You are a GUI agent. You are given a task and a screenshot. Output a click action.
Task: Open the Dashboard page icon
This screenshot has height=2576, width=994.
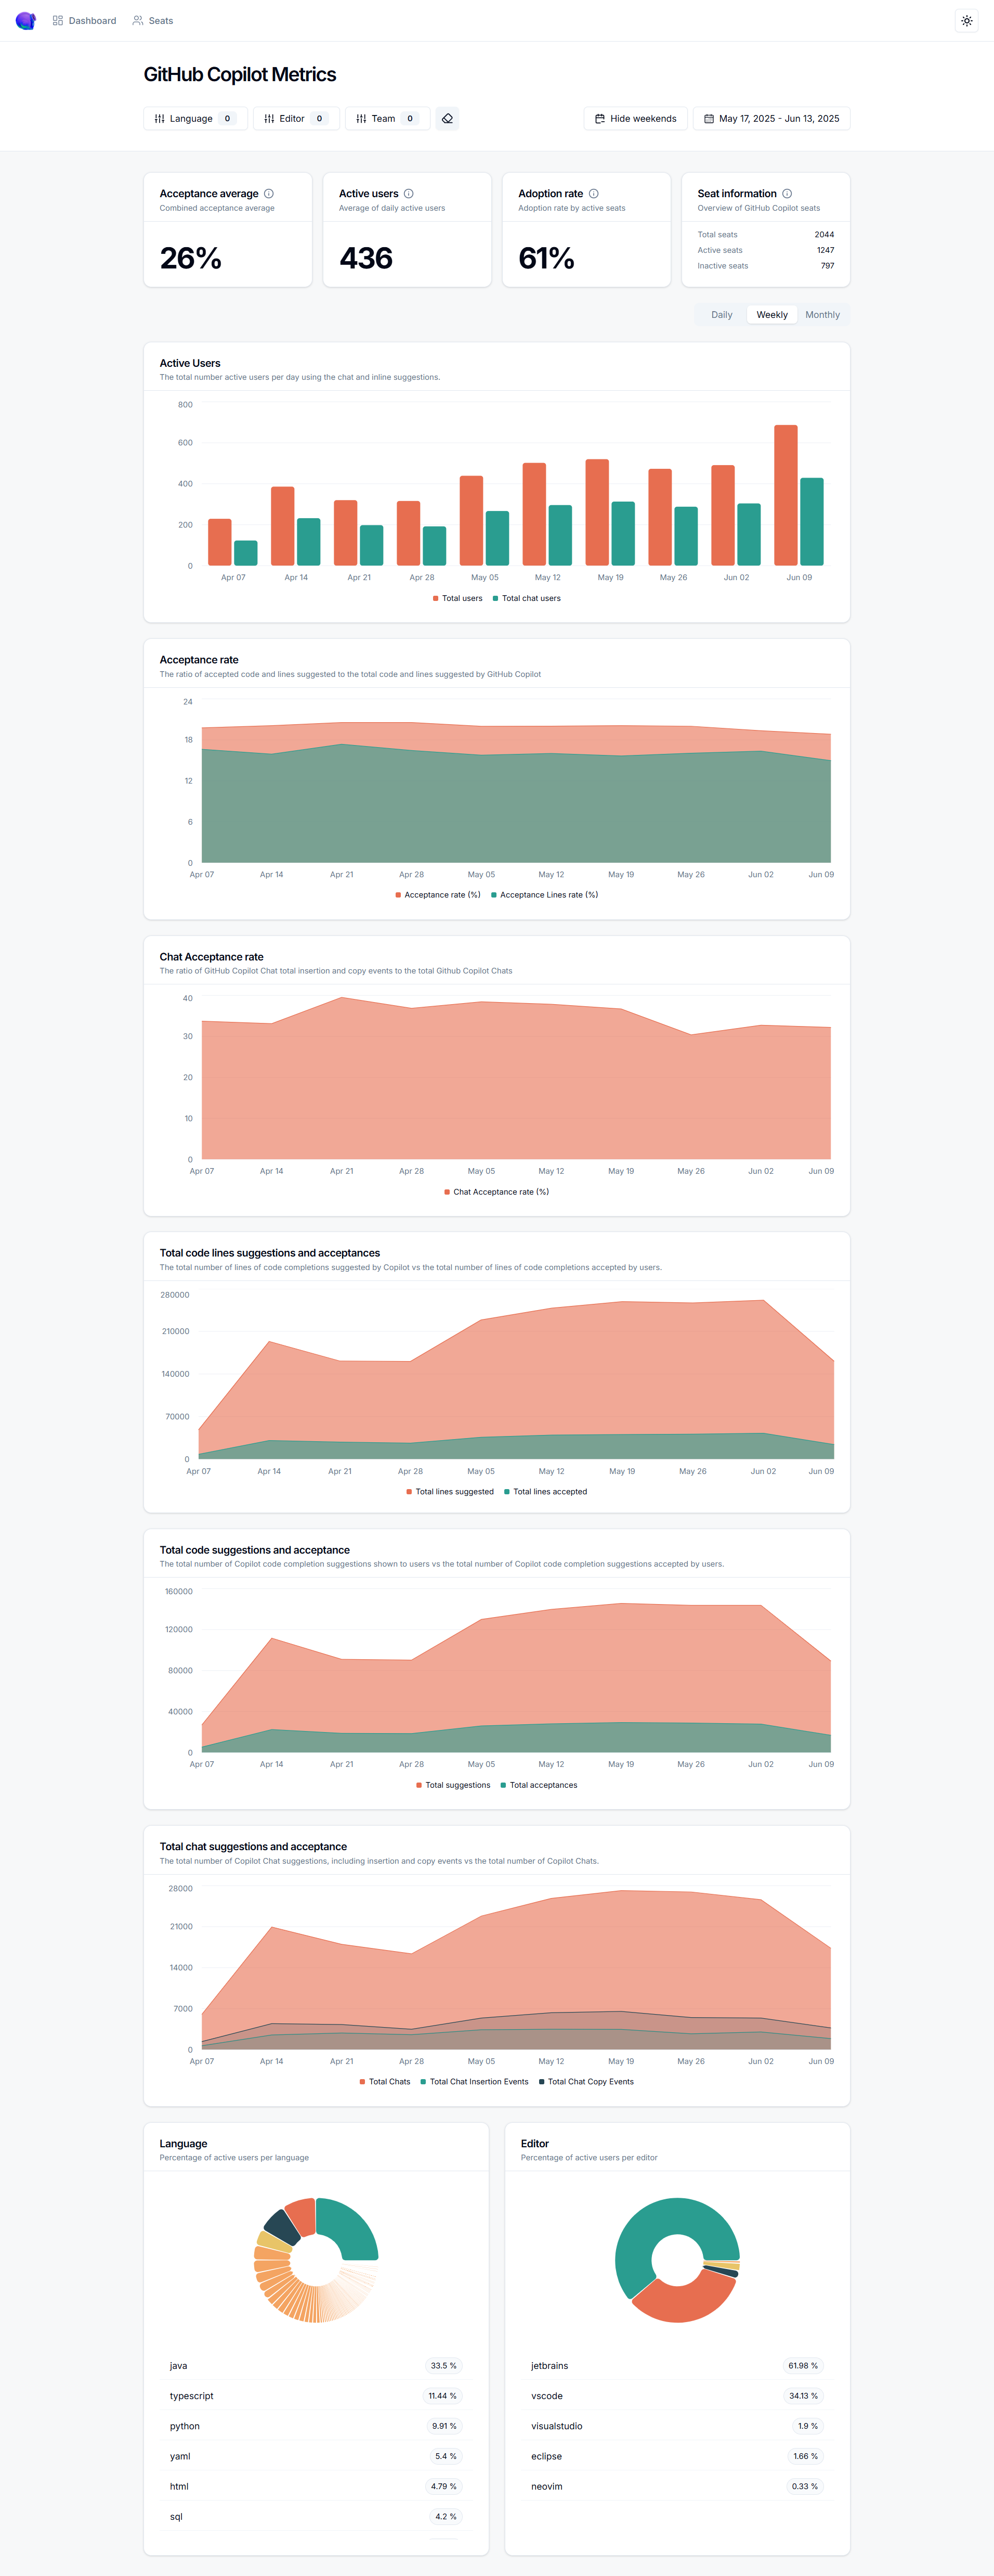(x=58, y=20)
